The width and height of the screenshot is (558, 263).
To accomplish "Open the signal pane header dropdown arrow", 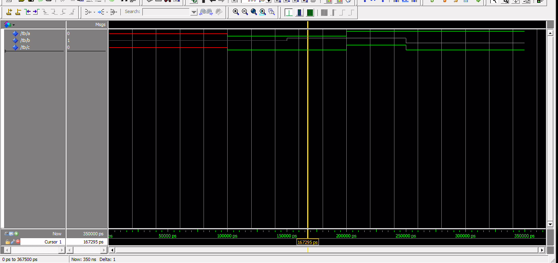I will click(x=13, y=25).
